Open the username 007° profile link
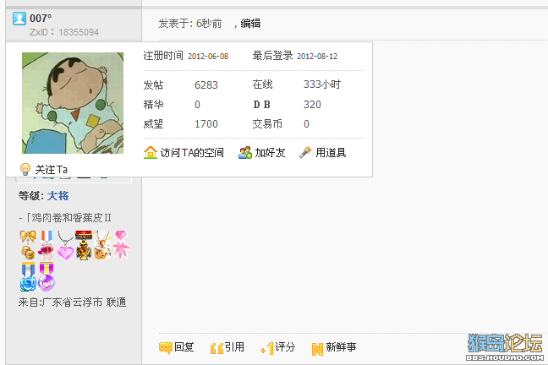Image resolution: width=548 pixels, height=365 pixels. coord(41,18)
